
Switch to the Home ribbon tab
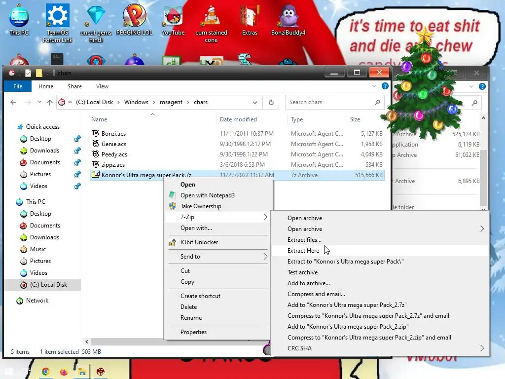click(x=46, y=86)
